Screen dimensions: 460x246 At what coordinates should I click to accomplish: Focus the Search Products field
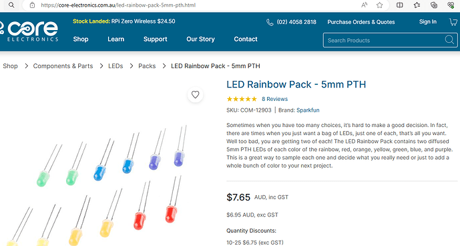[390, 40]
